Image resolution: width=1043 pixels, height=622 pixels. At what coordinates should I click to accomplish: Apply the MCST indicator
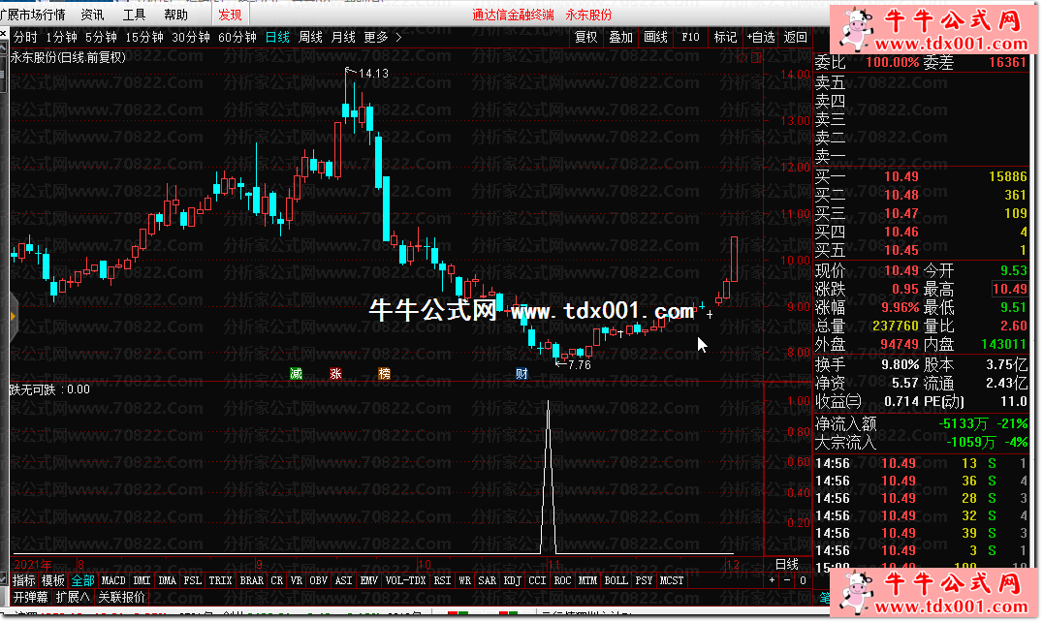(672, 580)
